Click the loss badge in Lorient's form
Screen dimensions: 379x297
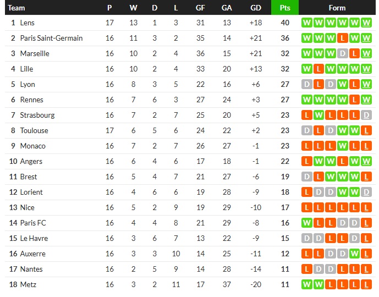[x=306, y=192]
